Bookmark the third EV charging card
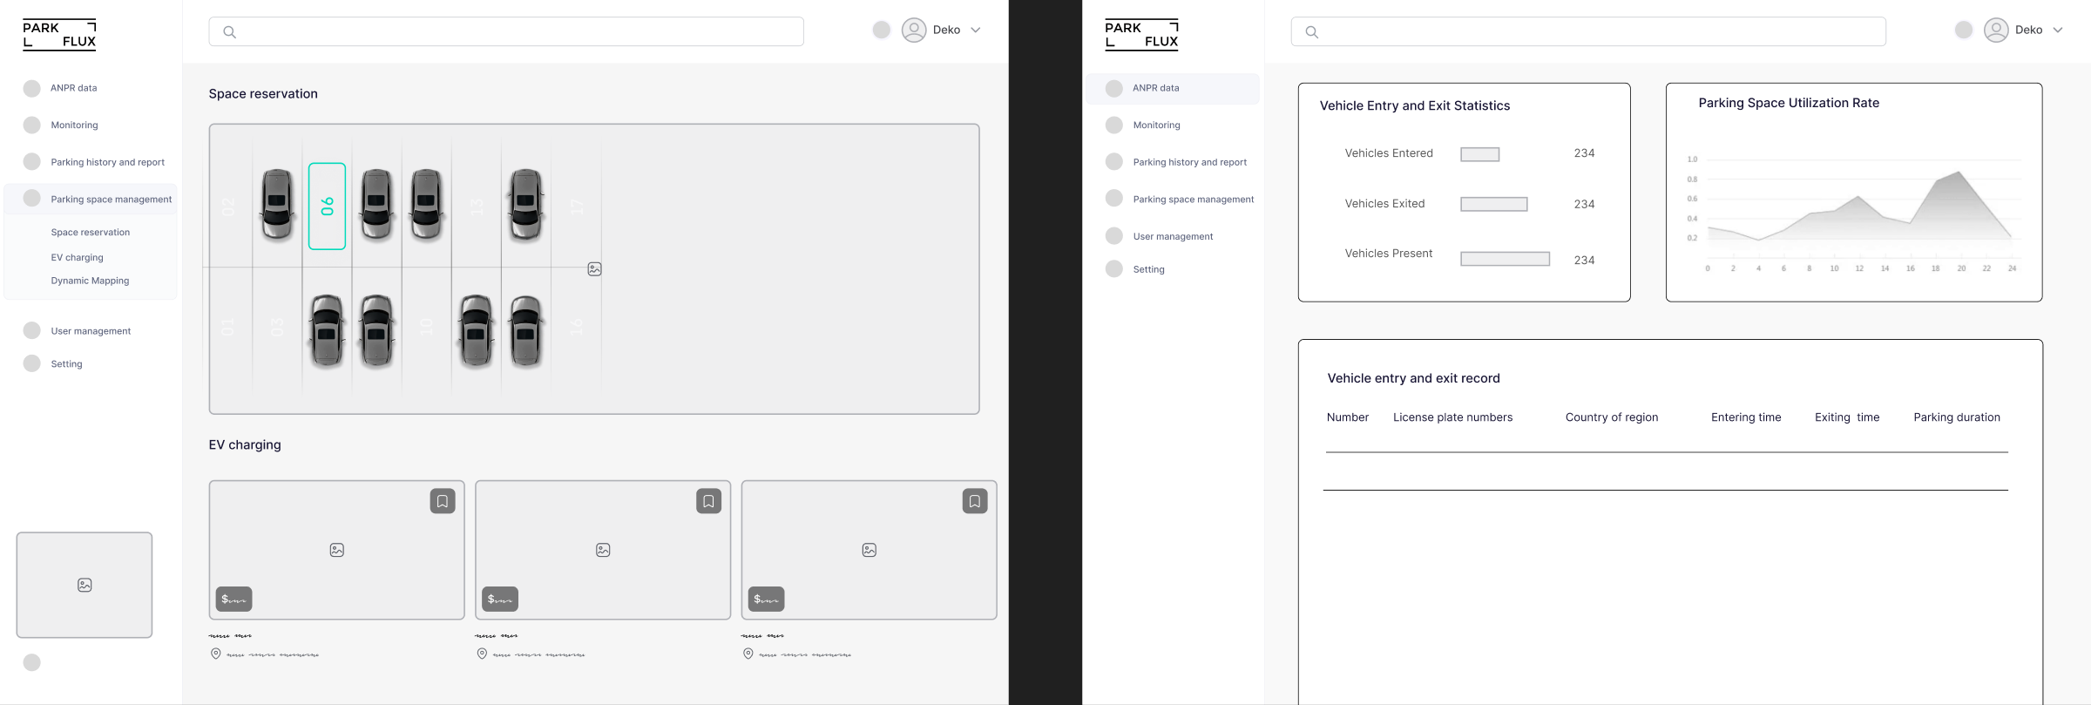This screenshot has height=705, width=2091. pyautogui.click(x=975, y=501)
